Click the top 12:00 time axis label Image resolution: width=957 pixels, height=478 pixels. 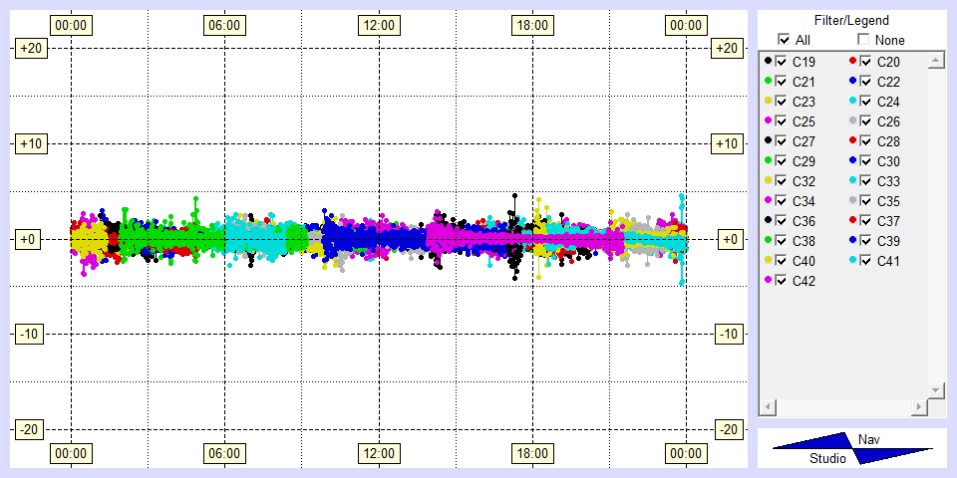(378, 25)
